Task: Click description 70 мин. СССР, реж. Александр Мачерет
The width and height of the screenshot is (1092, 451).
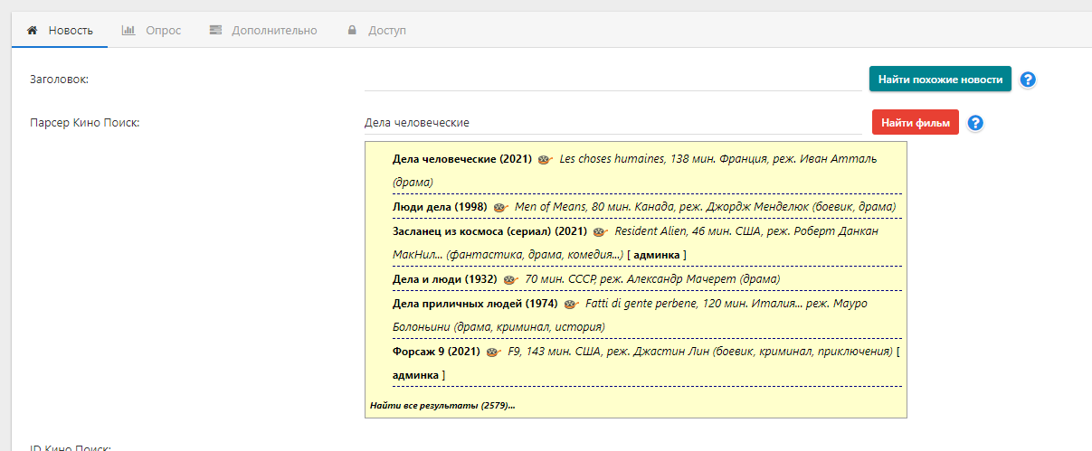Action: (631, 279)
